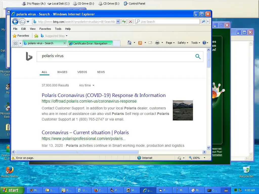Click the orange RSS Feeds icon
259x194 pixels.
[140, 43]
